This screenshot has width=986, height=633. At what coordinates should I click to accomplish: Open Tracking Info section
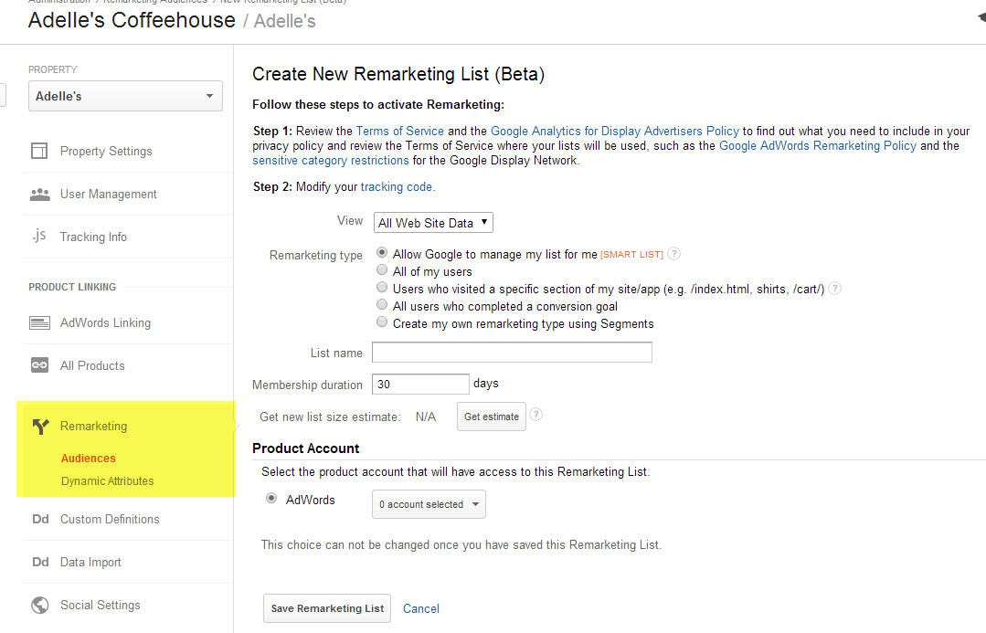point(93,237)
